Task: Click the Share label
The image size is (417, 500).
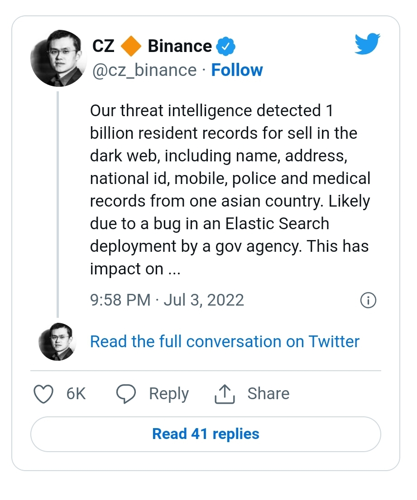Action: coord(268,393)
